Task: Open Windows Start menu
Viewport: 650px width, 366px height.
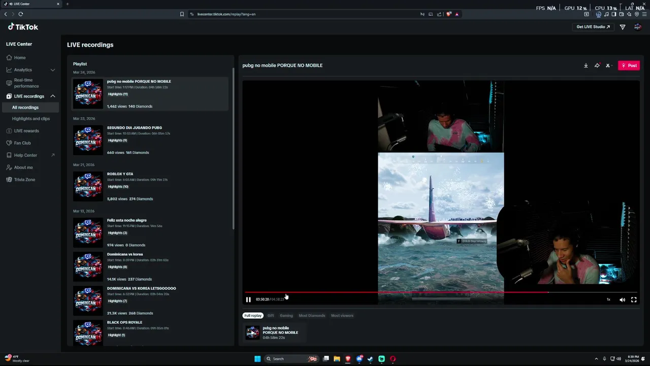Action: tap(257, 359)
